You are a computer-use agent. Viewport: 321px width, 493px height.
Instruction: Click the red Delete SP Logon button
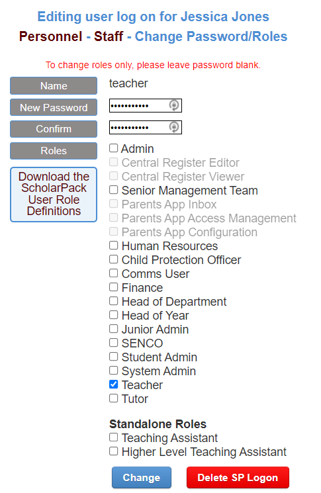(238, 478)
